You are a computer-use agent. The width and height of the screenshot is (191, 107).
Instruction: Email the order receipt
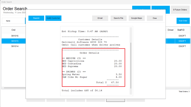click(x=100, y=18)
